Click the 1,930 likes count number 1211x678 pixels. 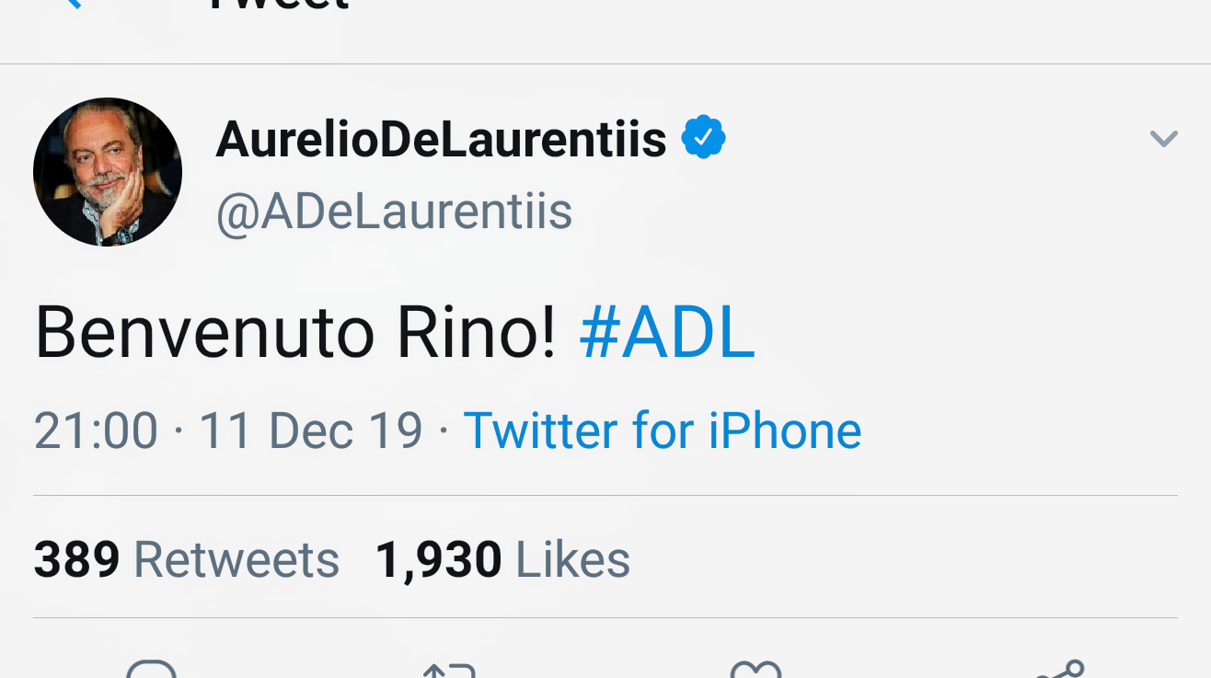[438, 559]
